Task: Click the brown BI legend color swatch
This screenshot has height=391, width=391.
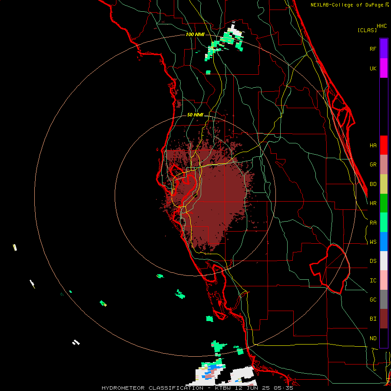Action: pos(384,319)
